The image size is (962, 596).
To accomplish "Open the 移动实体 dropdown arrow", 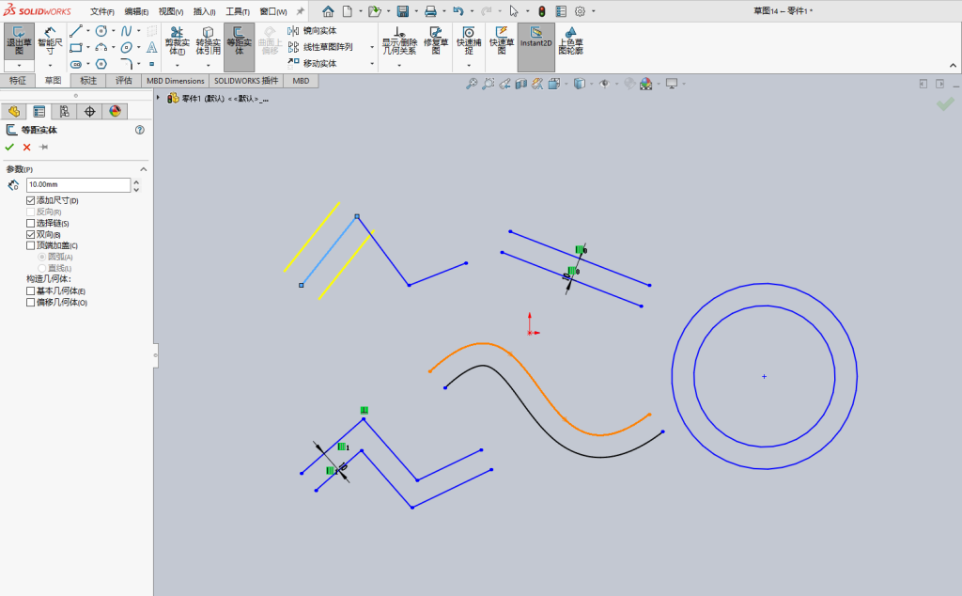I will (372, 64).
